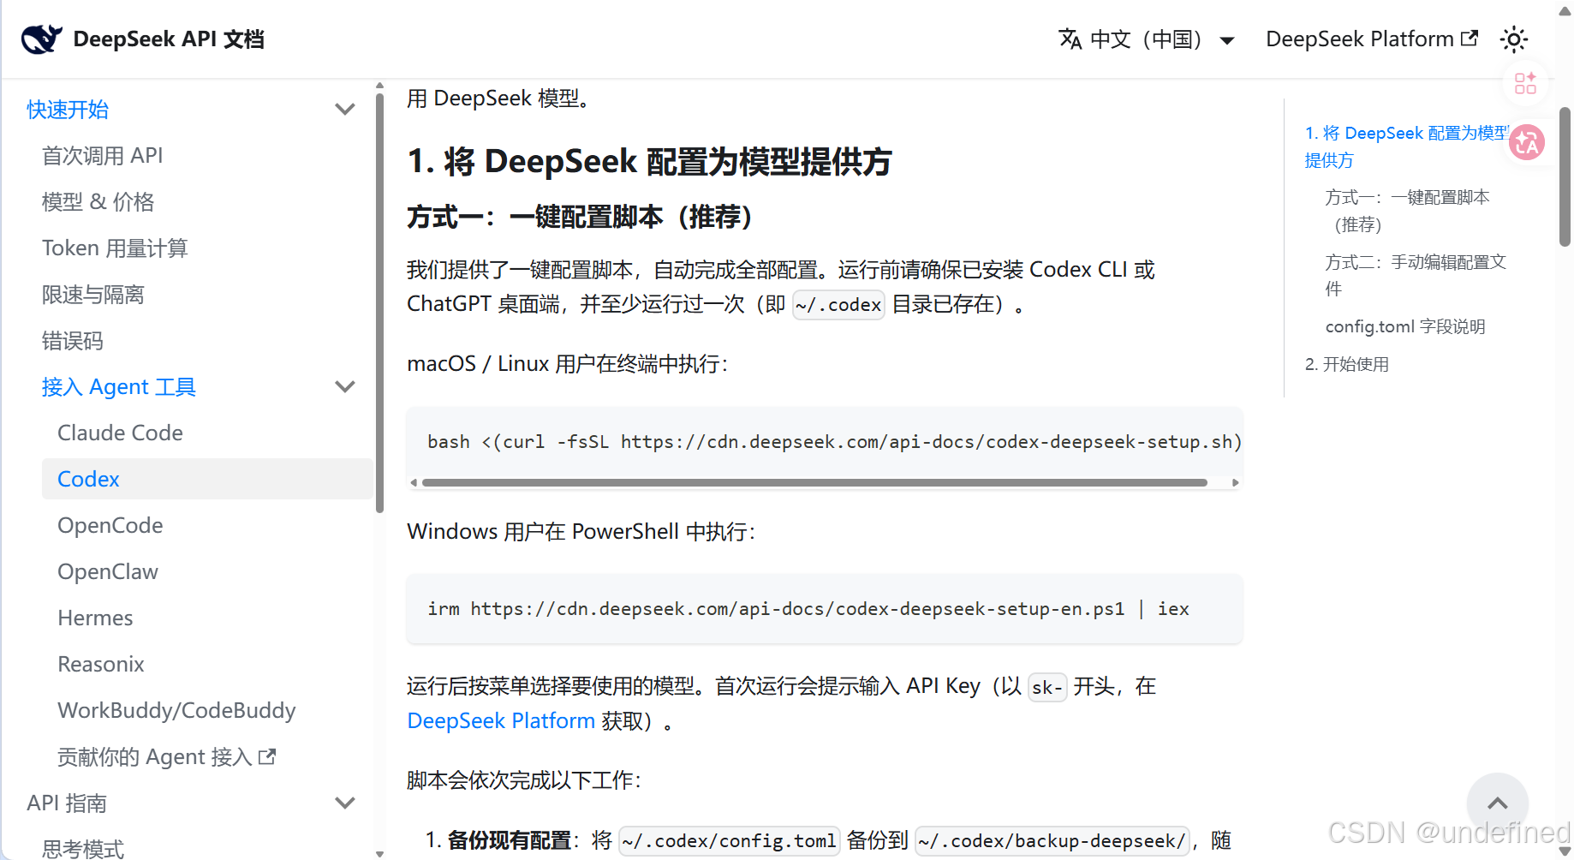Image resolution: width=1574 pixels, height=860 pixels.
Task: Jump to config.toml 字段说明 in outline
Action: [x=1405, y=326]
